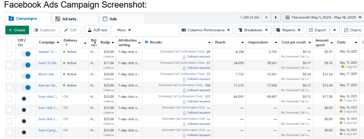Turn on the Sumi Camp campaign toggle
Image resolution: width=364 pixels, height=139 pixels.
coord(26,133)
